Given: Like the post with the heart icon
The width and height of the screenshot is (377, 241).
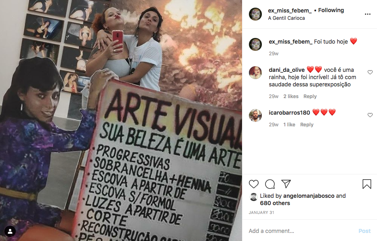Looking at the screenshot, I should tap(254, 184).
